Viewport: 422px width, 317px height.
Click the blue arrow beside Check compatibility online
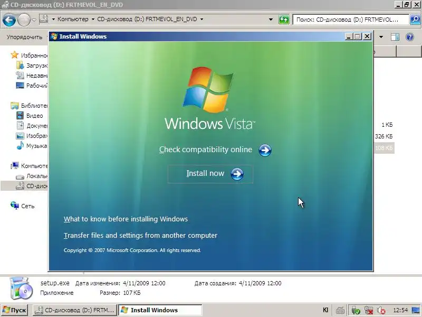pos(265,150)
